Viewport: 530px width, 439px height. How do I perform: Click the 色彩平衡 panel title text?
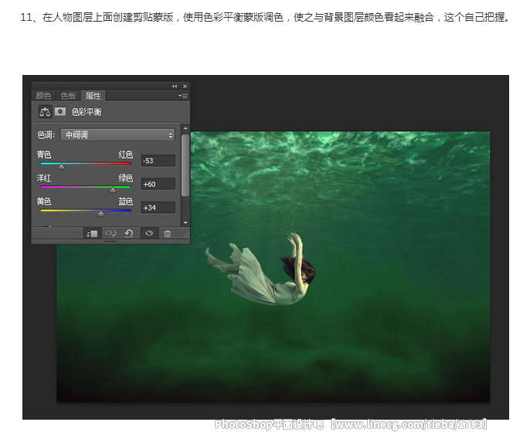click(x=87, y=112)
